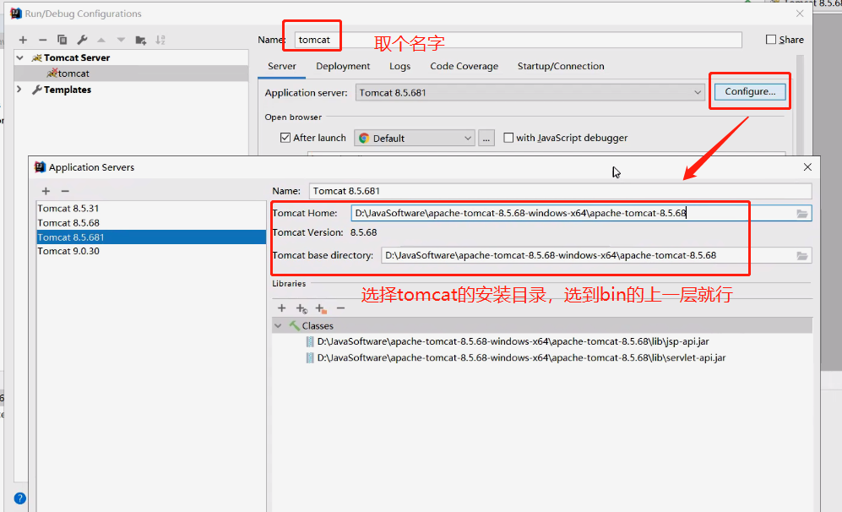The height and width of the screenshot is (512, 842).
Task: Select Templates tree label
Action: pos(68,90)
